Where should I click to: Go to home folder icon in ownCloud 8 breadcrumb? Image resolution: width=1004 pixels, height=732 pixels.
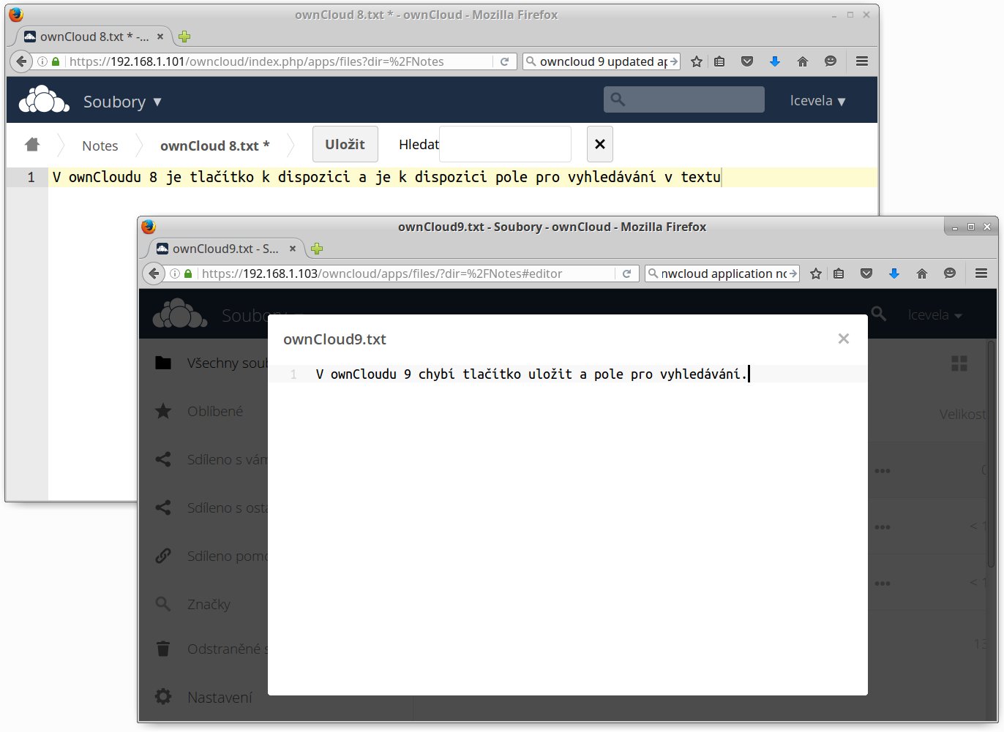[x=32, y=144]
